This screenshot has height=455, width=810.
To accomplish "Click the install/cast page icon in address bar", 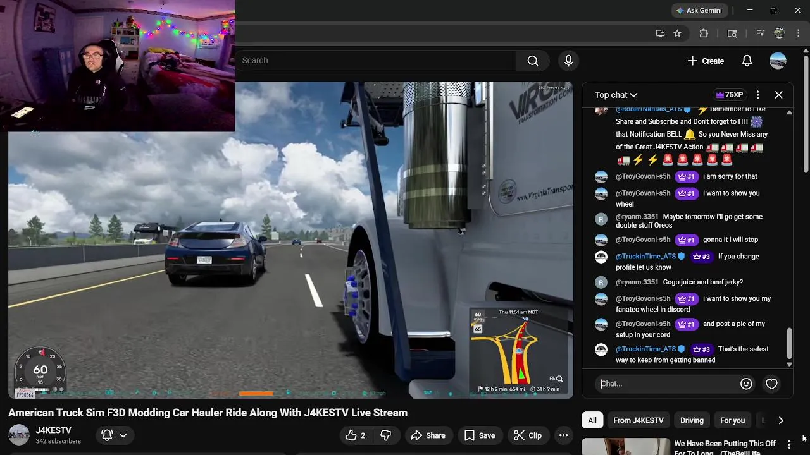I will [660, 33].
